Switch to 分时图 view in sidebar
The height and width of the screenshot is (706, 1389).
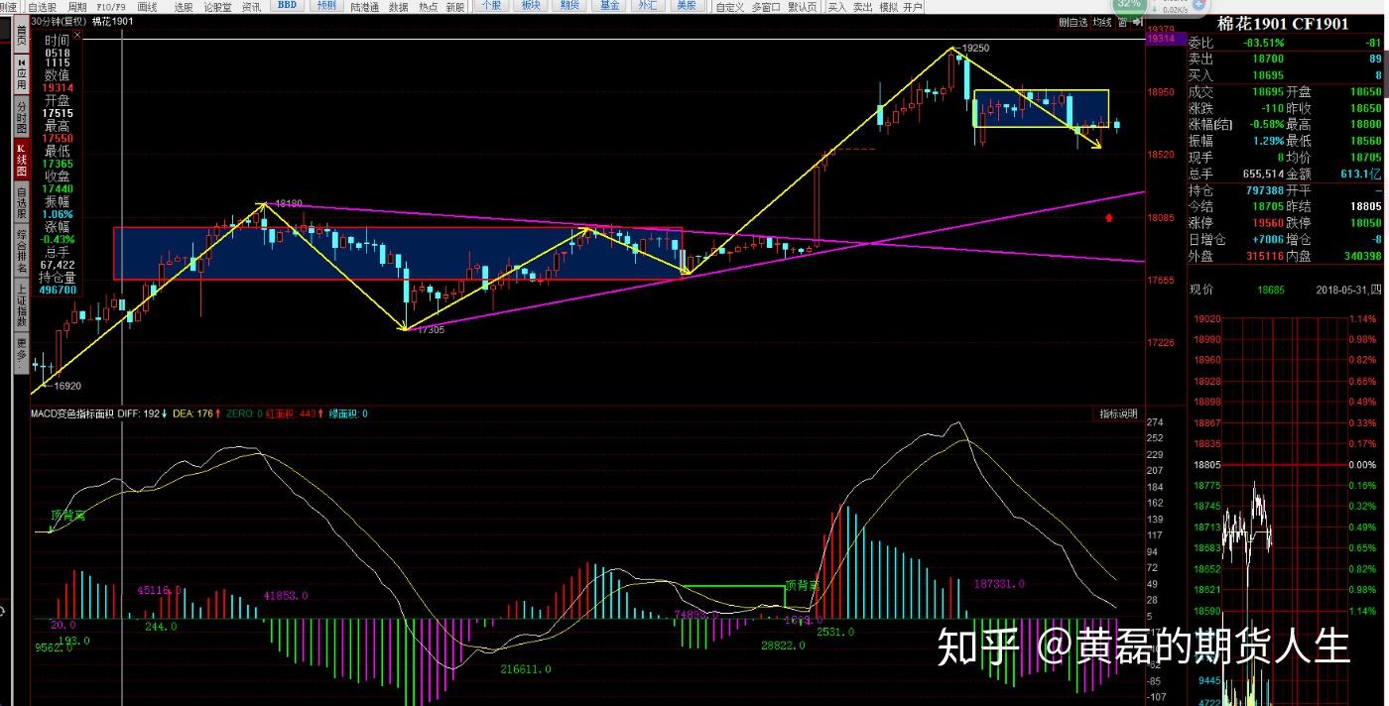21,116
